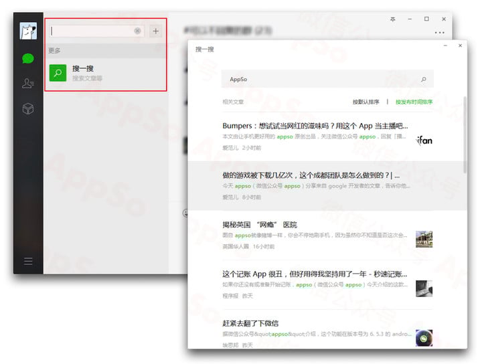Click the ifan thumbnail of Bumpers article
This screenshot has height=364, width=482.
click(x=424, y=141)
